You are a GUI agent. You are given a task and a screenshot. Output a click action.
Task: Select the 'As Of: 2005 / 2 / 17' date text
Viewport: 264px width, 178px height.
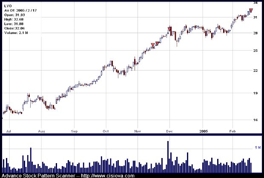20,11
